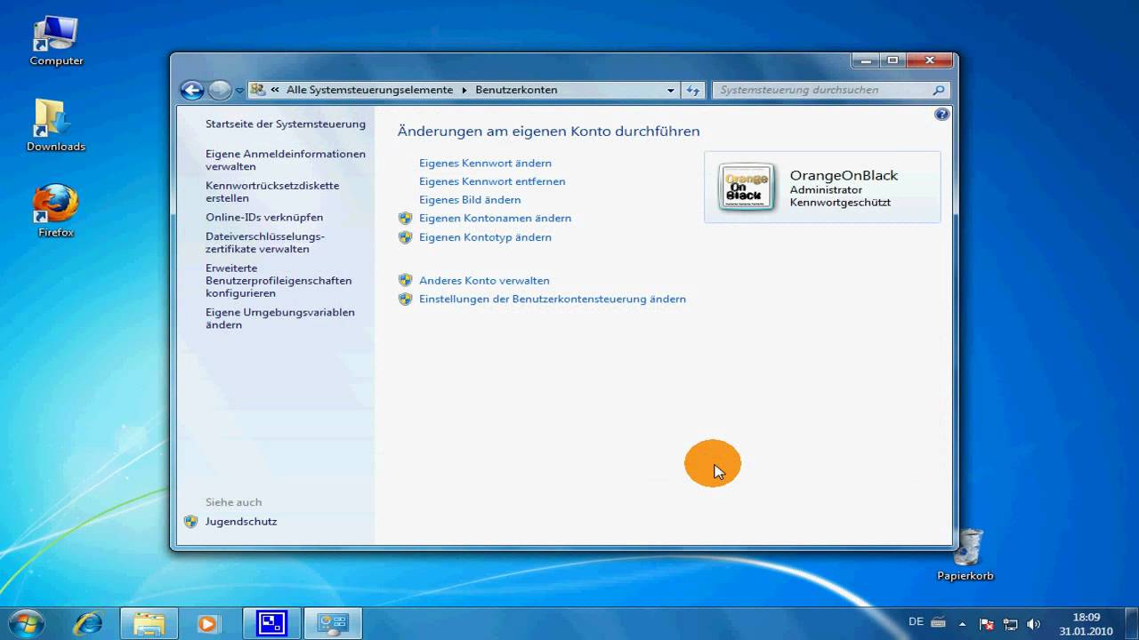Click the control panel icon in address bar
1139x640 pixels.
pyautogui.click(x=258, y=90)
